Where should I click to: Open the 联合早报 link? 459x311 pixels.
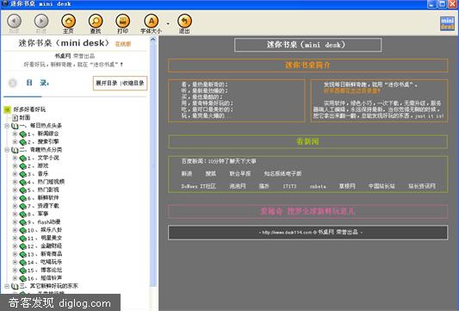[x=240, y=174]
